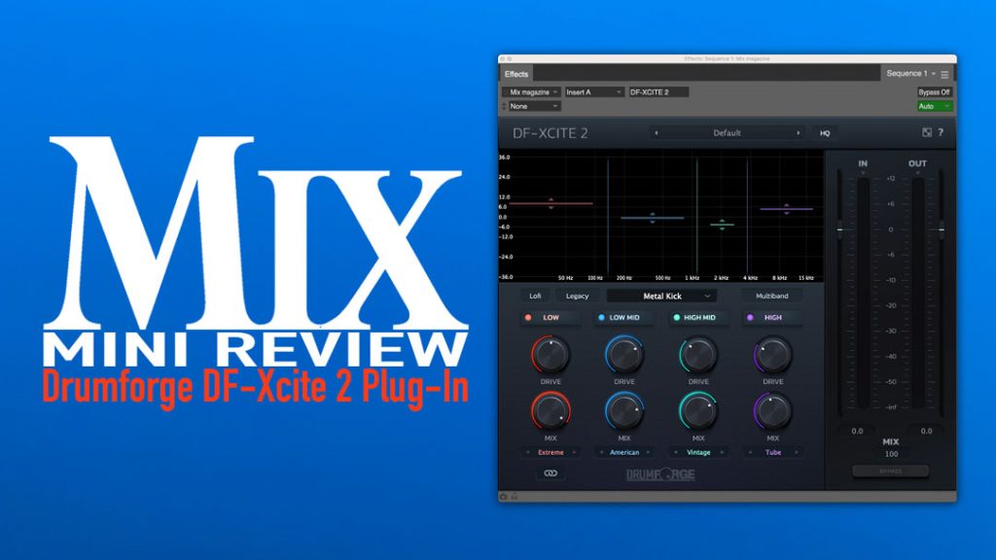The height and width of the screenshot is (560, 996).
Task: Expand the Metal Kick preset dropdown
Action: 661,296
